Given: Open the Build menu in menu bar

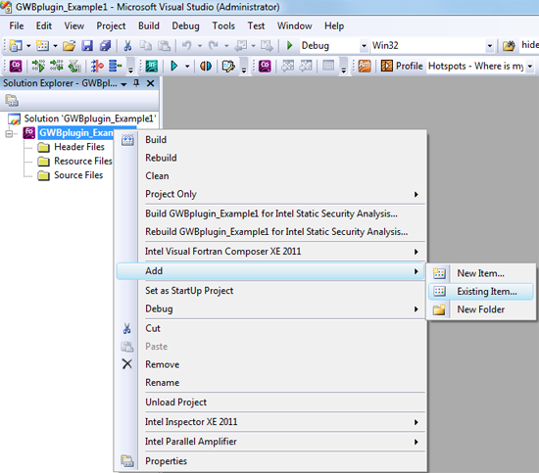Looking at the screenshot, I should pyautogui.click(x=149, y=26).
